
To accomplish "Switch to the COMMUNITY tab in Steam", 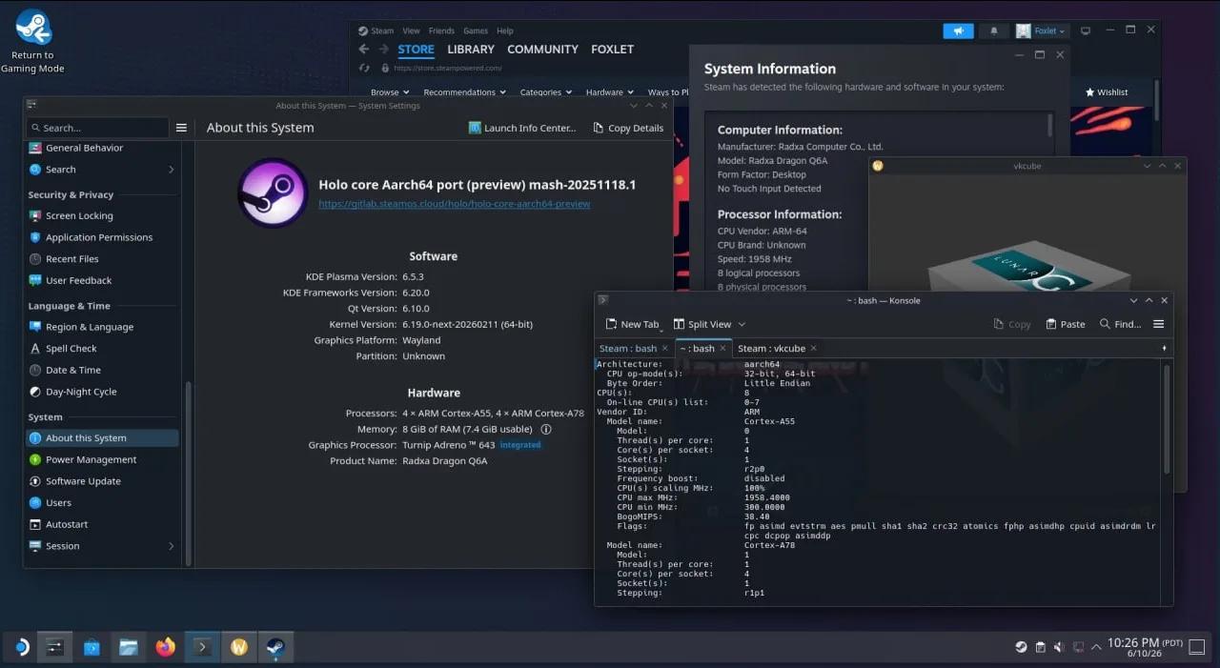I will coord(542,50).
